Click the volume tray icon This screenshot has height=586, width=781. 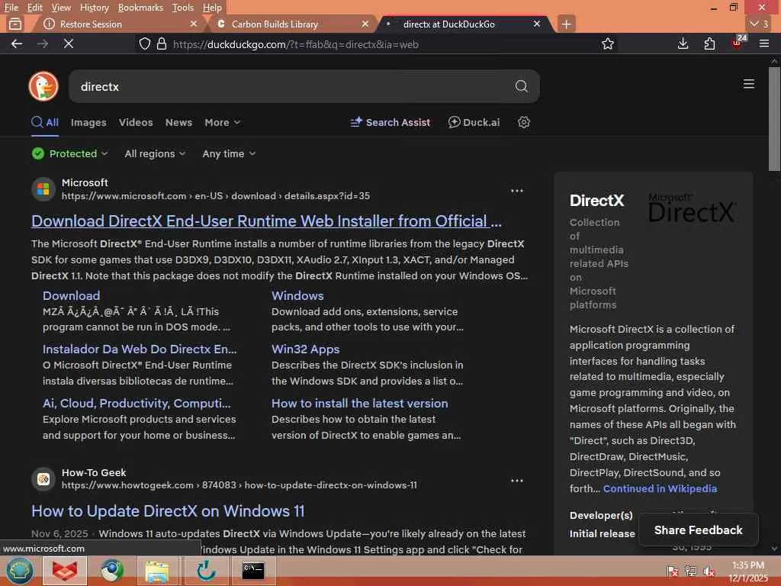[x=709, y=571]
